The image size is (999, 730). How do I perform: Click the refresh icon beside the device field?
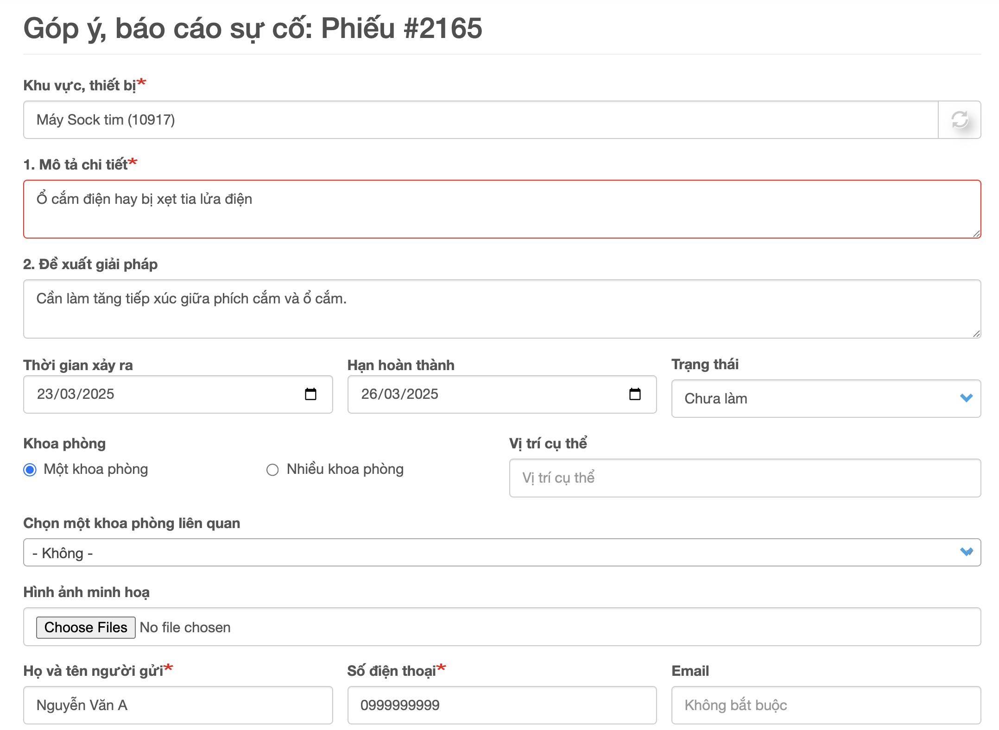coord(959,120)
